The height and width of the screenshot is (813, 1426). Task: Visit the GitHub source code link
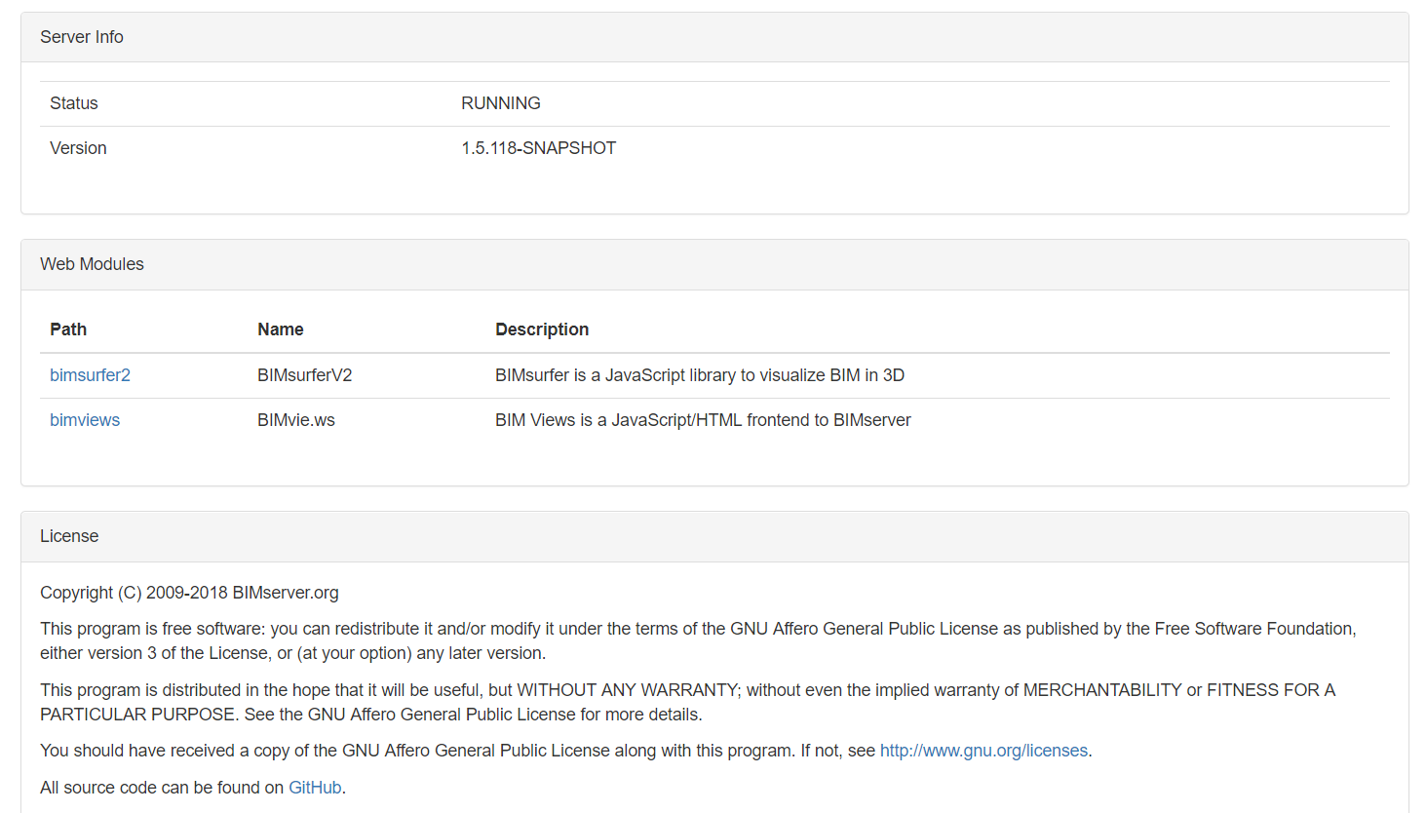315,788
